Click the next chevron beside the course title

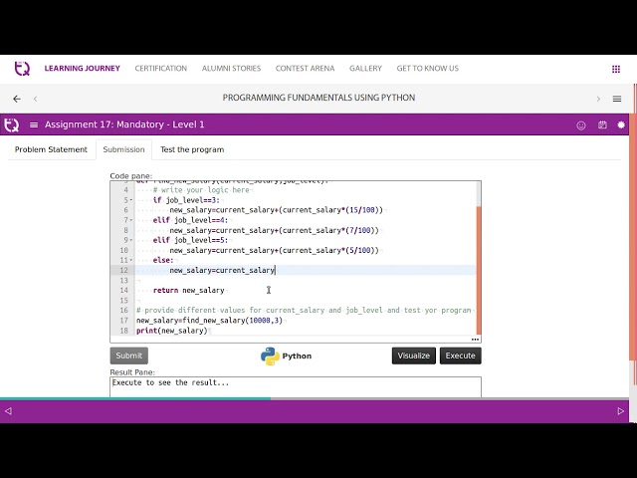598,99
